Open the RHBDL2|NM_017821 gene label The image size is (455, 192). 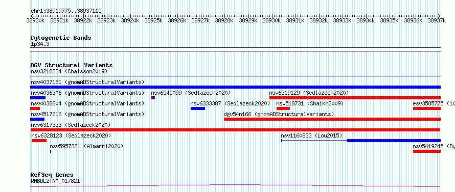(x=55, y=181)
